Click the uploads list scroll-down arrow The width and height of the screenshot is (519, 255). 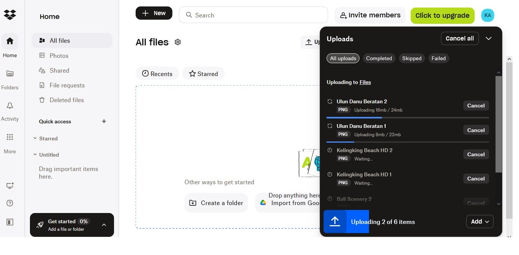point(499,204)
